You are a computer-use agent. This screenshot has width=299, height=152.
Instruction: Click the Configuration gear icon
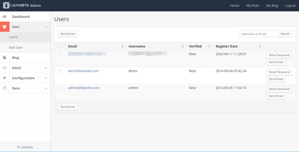4,78
